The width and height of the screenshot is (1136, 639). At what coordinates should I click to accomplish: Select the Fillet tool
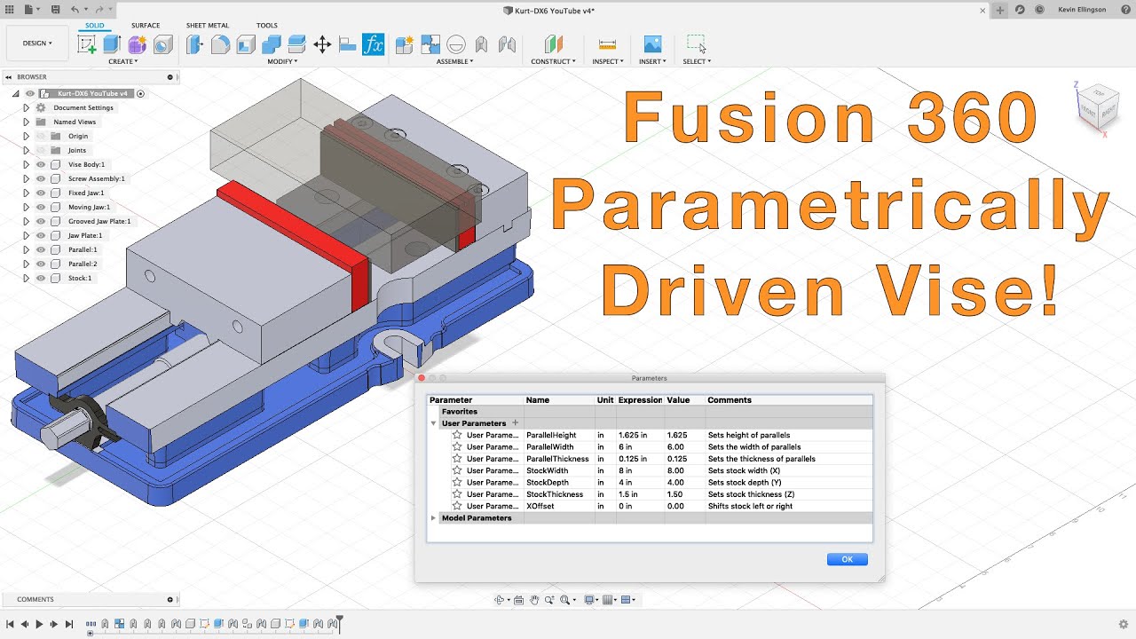[220, 44]
